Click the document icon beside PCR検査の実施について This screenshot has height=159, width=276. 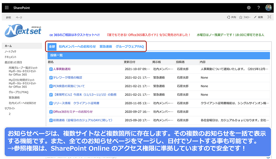click(51, 86)
